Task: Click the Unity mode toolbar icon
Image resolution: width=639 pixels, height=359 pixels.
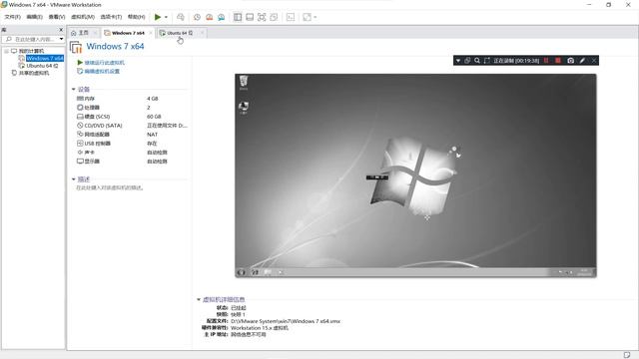Action: point(274,17)
